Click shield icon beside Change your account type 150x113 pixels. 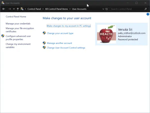pos(44,33)
